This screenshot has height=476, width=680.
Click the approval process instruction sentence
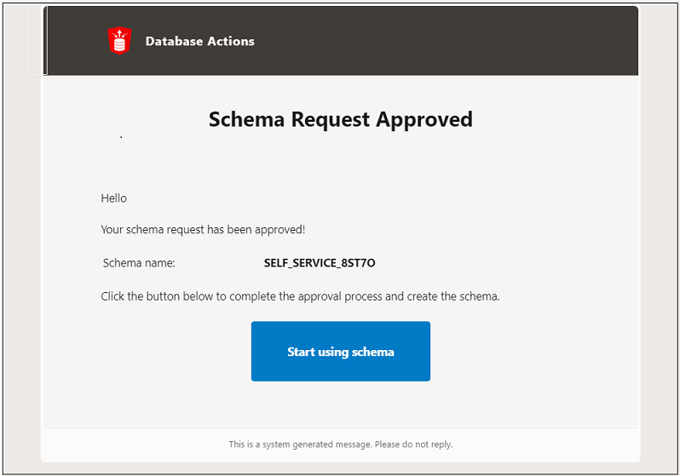300,296
